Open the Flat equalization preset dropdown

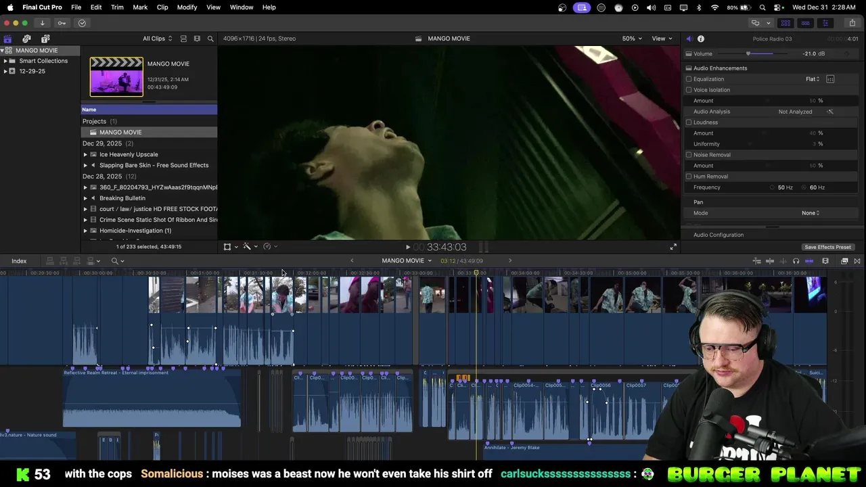813,79
